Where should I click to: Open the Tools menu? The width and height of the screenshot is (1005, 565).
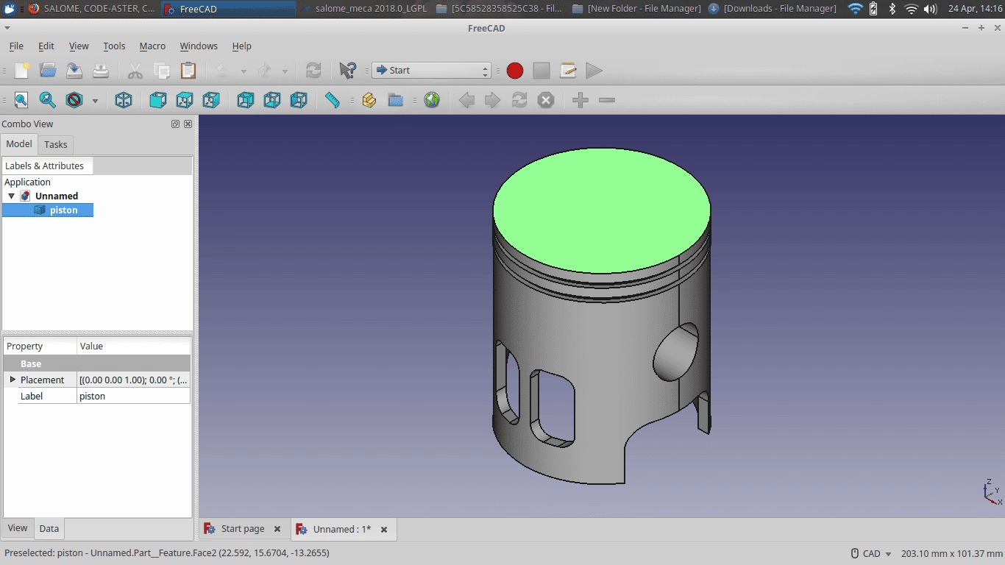(114, 46)
